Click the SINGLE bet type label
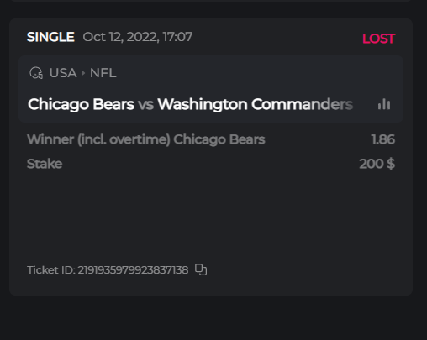 50,37
